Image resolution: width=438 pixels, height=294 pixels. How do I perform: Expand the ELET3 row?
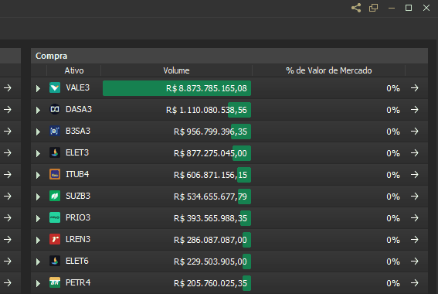click(x=38, y=153)
